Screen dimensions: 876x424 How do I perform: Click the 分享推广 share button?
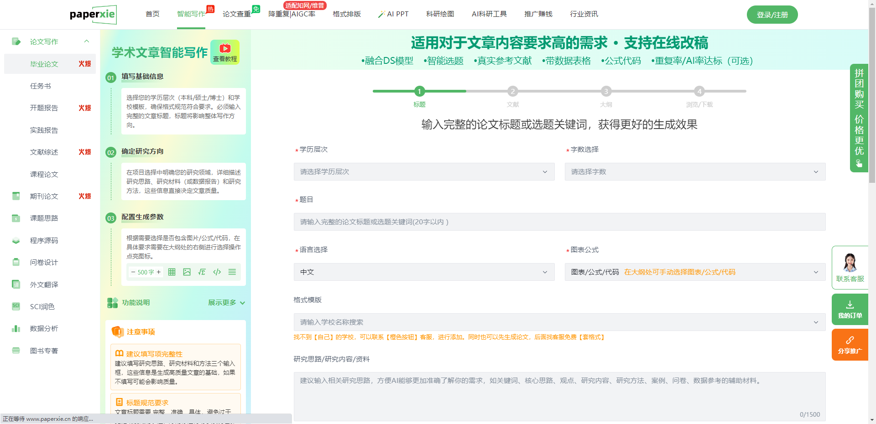click(x=850, y=345)
